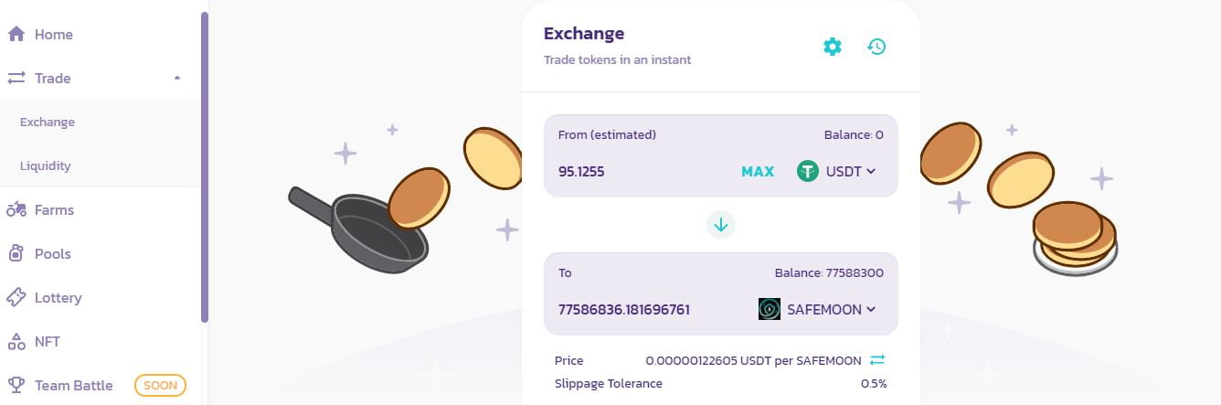Viewport: 1221px width, 405px height.
Task: Click the Trade arrows icon
Action: point(16,78)
